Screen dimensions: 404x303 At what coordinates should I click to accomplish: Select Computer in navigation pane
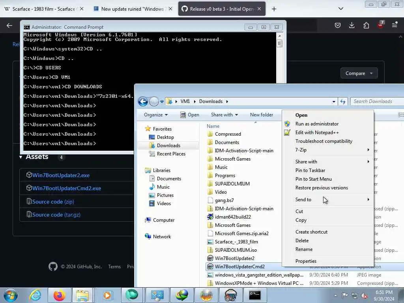pyautogui.click(x=160, y=220)
